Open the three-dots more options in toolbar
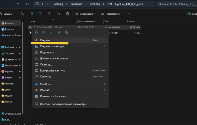This screenshot has height=125, width=197. click(130, 14)
